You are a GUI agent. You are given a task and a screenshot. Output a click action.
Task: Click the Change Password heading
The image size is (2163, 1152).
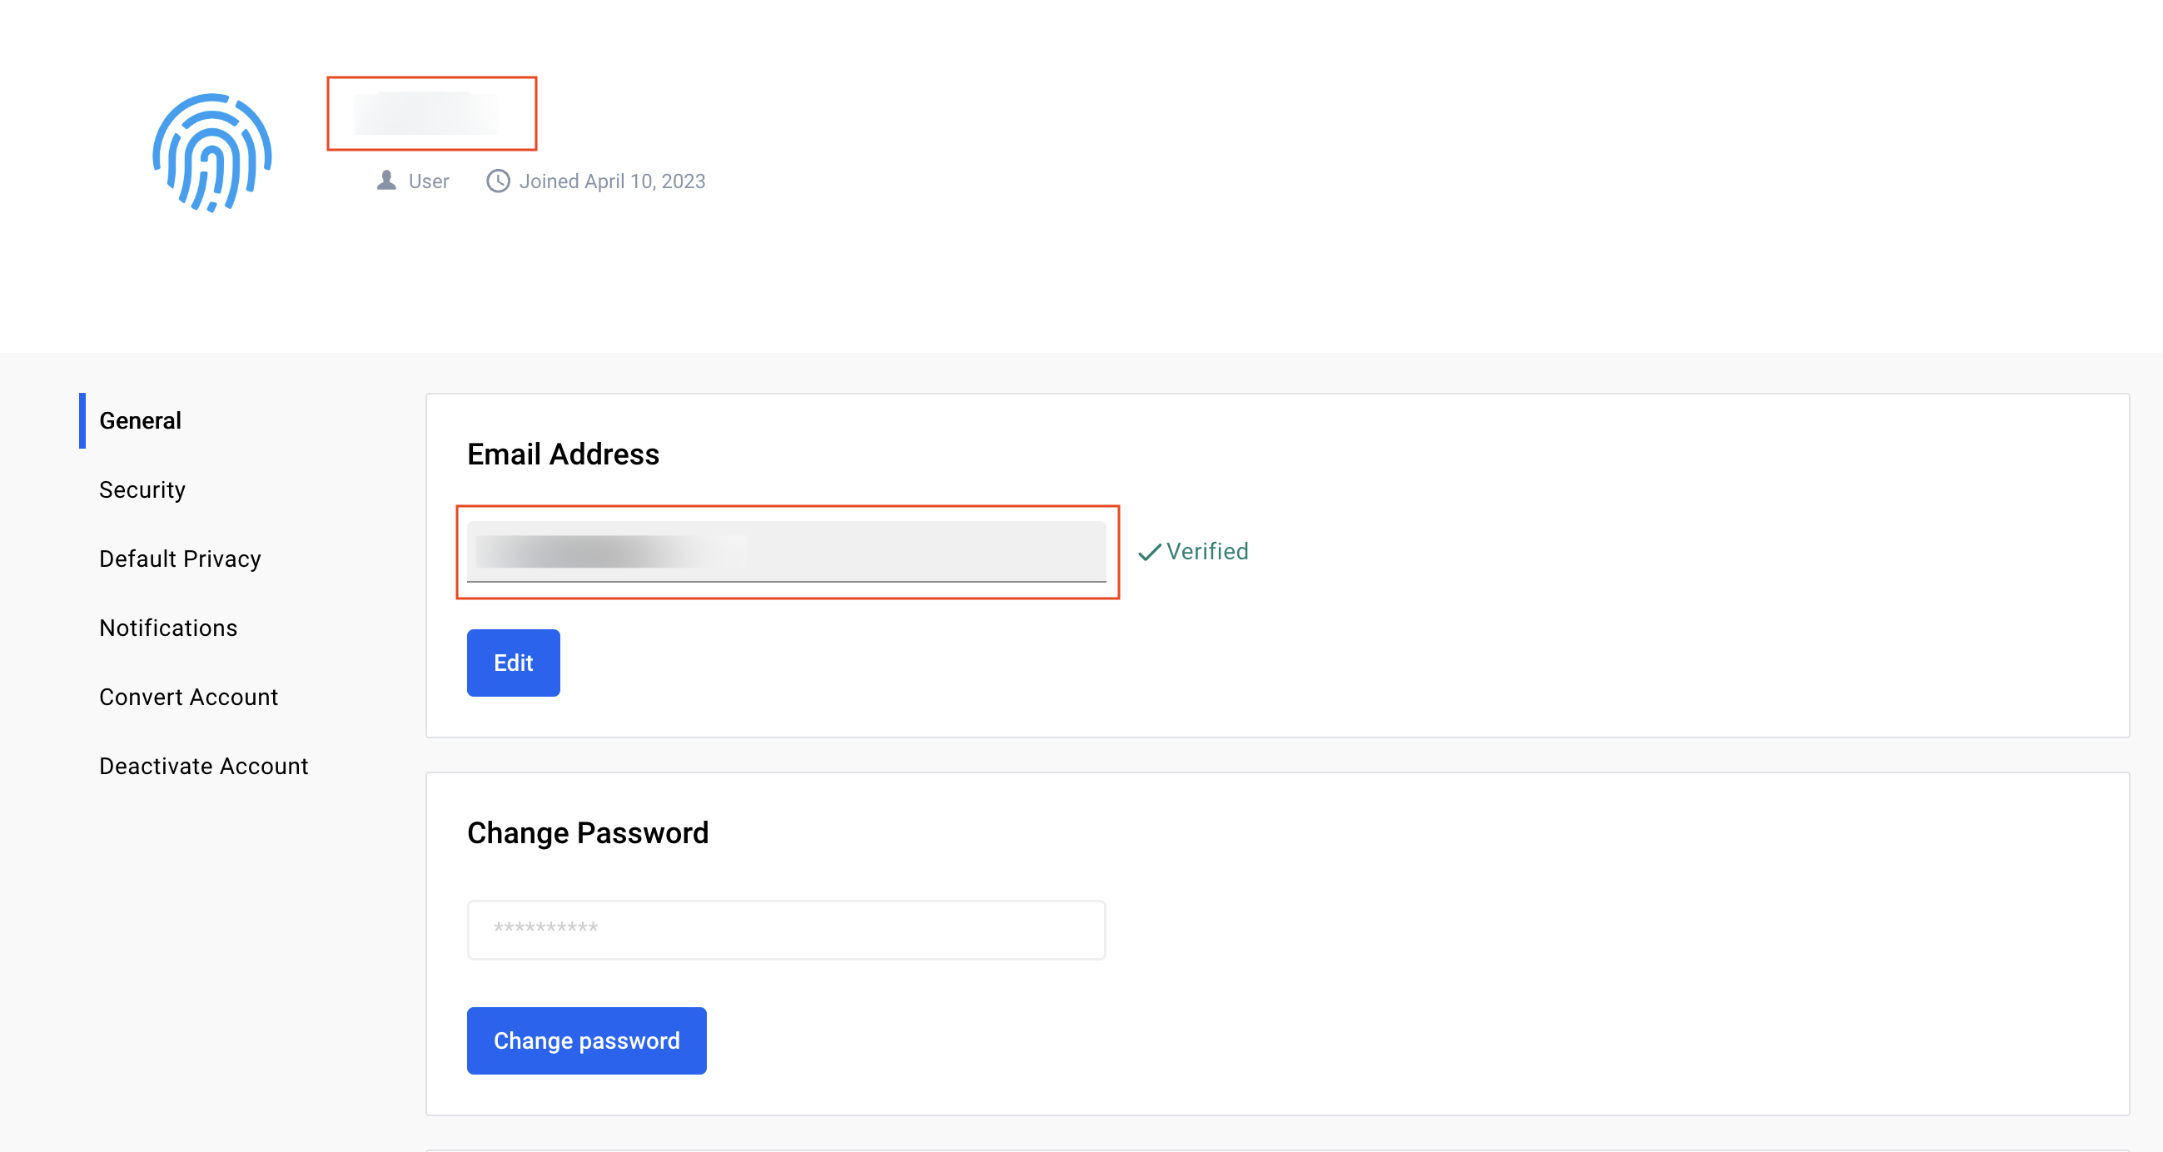(587, 833)
